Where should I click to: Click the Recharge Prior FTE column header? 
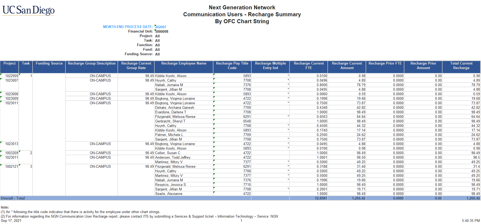385,67
